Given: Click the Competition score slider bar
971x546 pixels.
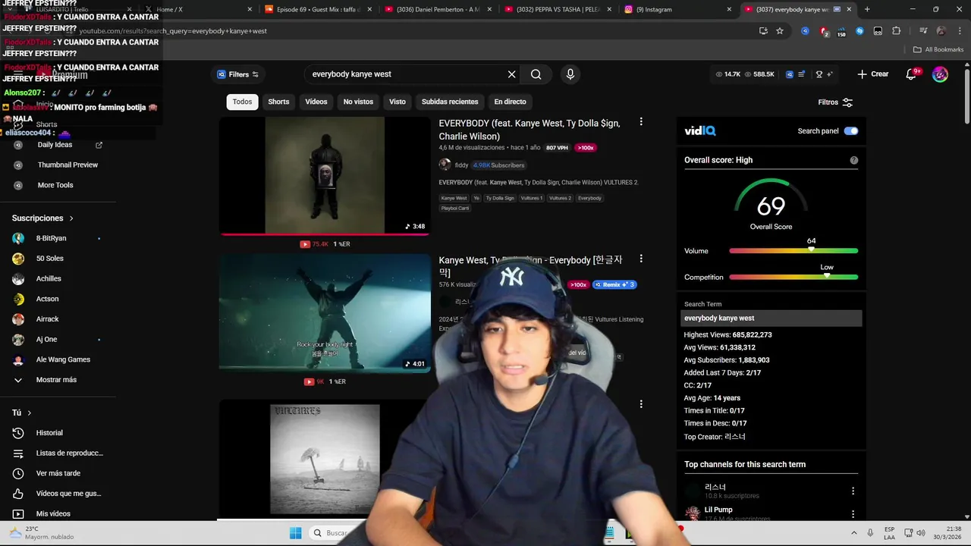Looking at the screenshot, I should pos(793,277).
